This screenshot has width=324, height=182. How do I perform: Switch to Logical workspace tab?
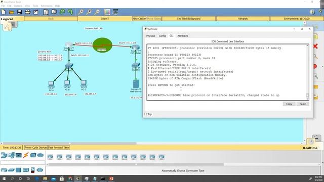pyautogui.click(x=7, y=19)
